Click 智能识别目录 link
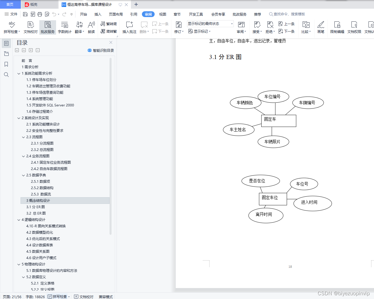Viewport: 374px width, 299px height. 101,50
